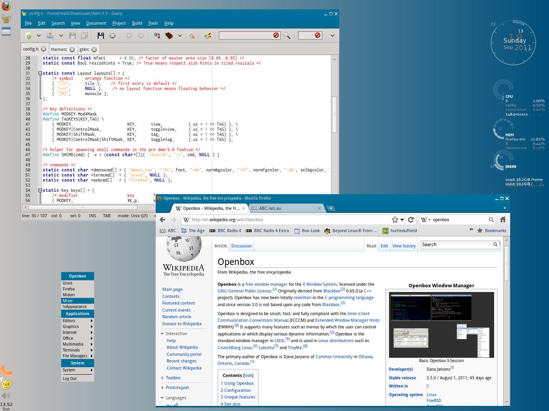The width and height of the screenshot is (549, 411).
Task: Click the Geany toolbar search text field
Action: point(246,35)
